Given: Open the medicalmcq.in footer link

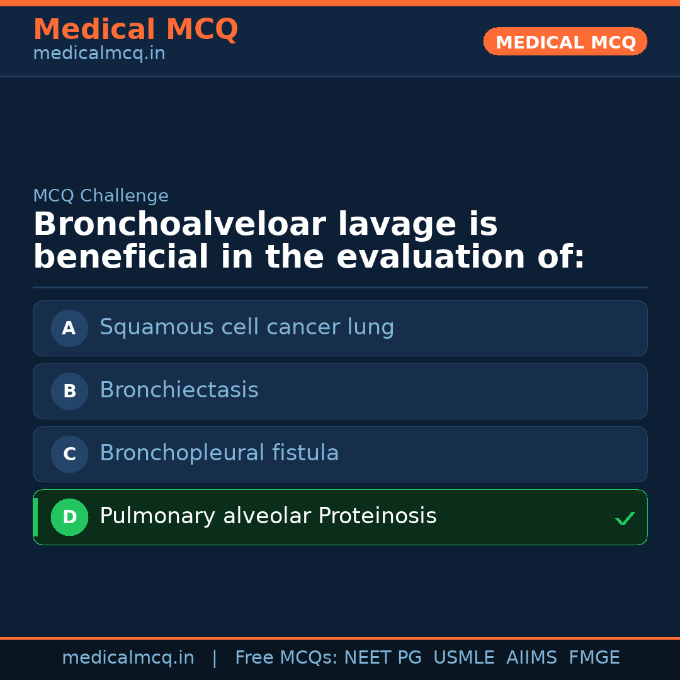Looking at the screenshot, I should pos(128,658).
